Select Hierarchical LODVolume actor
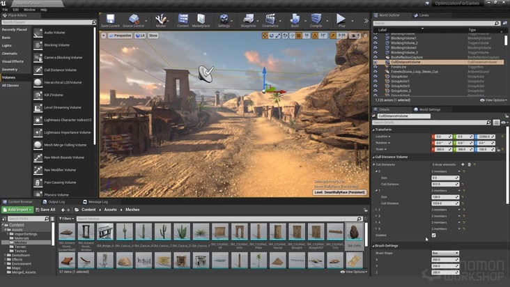 tap(63, 83)
